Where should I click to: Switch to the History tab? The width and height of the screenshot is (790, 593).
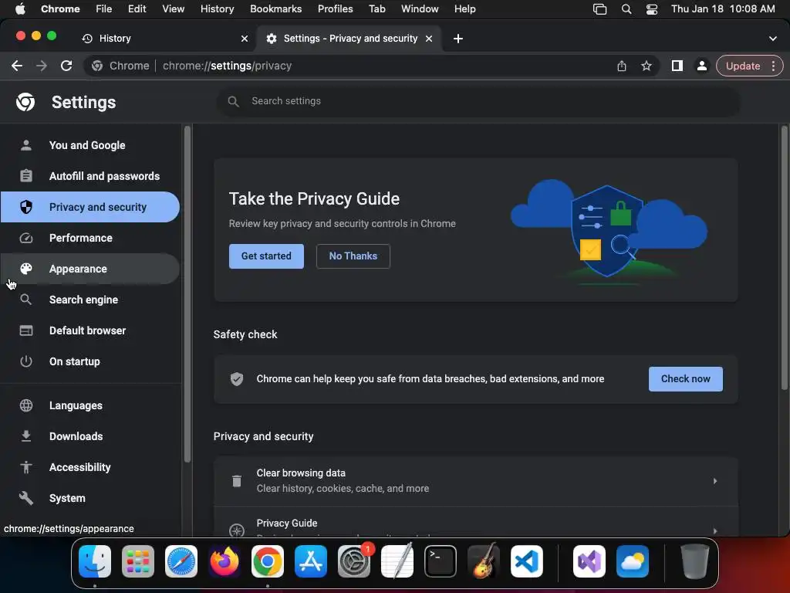164,39
